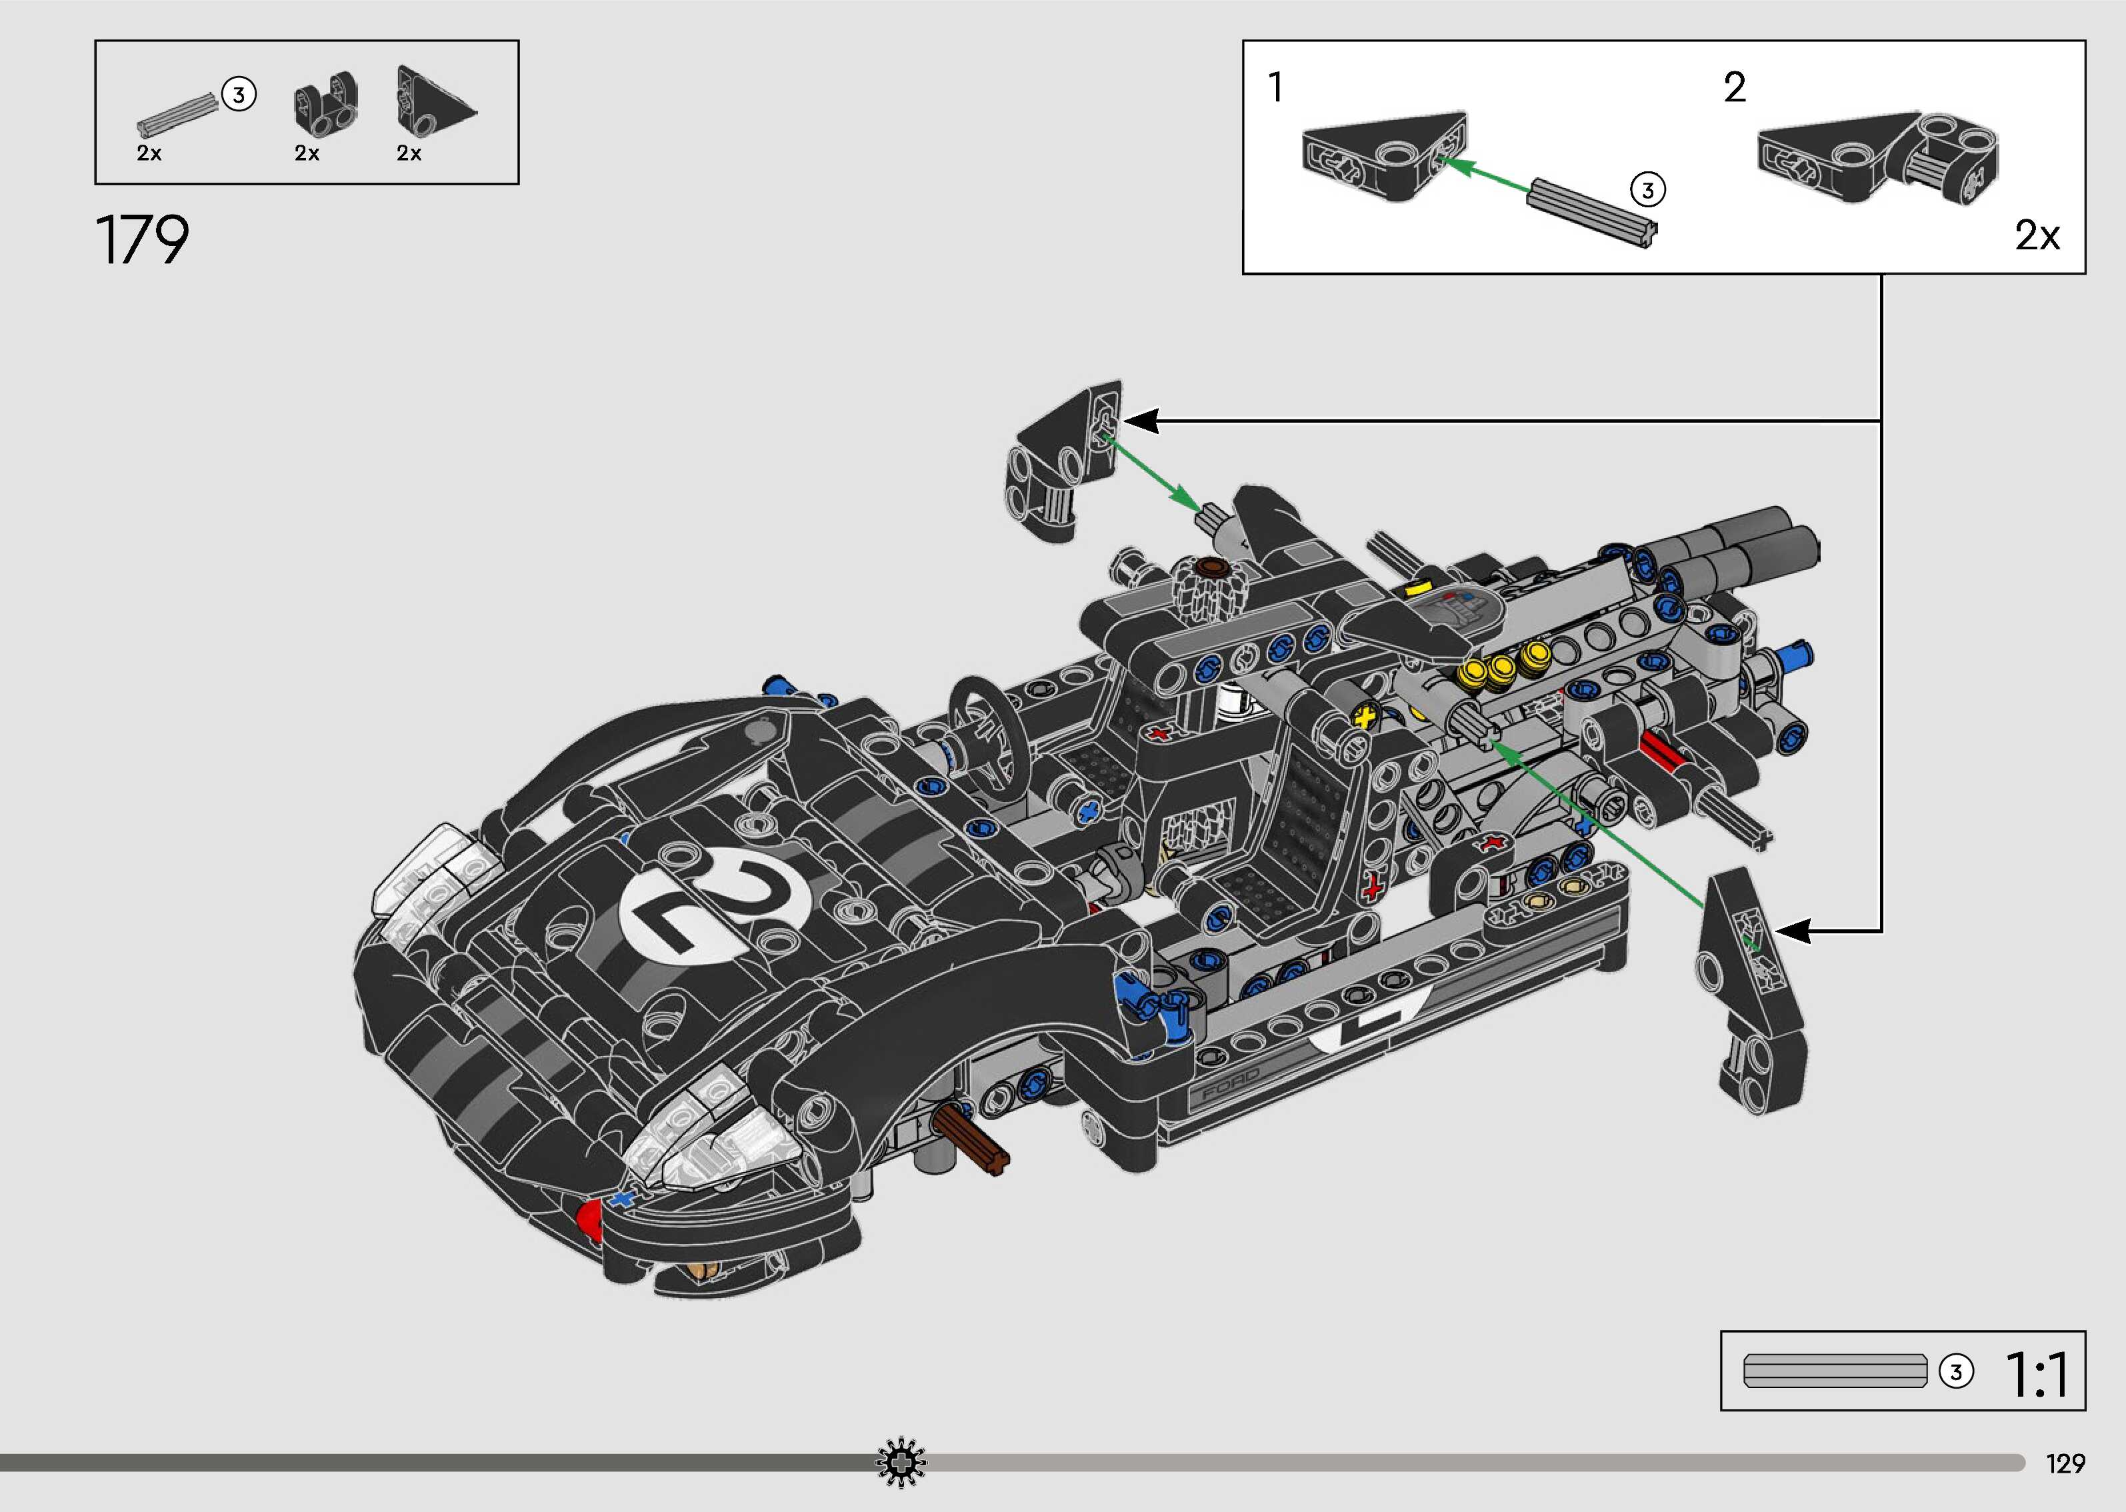Click the 1:1 scale axle reference
2126x1512 pixels.
(x=1834, y=1371)
